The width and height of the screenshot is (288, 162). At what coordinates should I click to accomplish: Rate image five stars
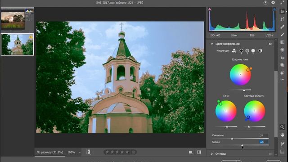click(x=127, y=152)
